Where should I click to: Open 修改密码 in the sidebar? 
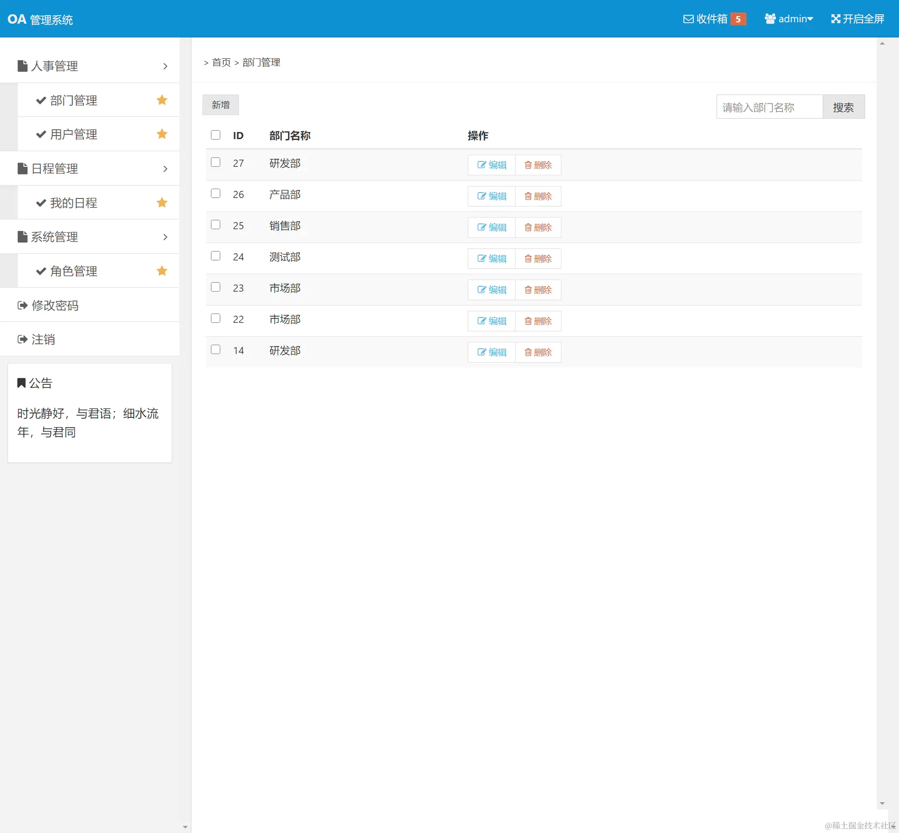pos(54,305)
